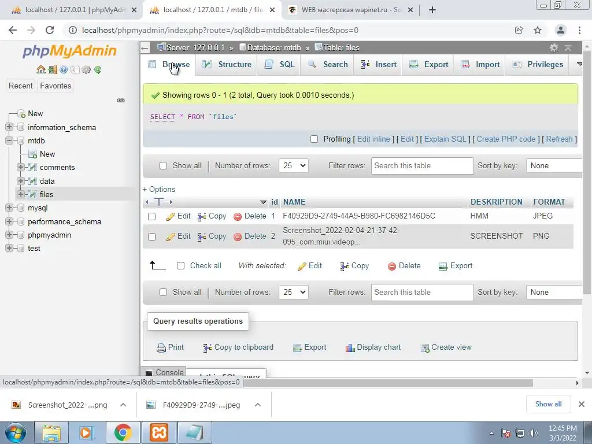Click pencil Edit icon for row id 1
This screenshot has height=444, width=592.
coord(171,216)
